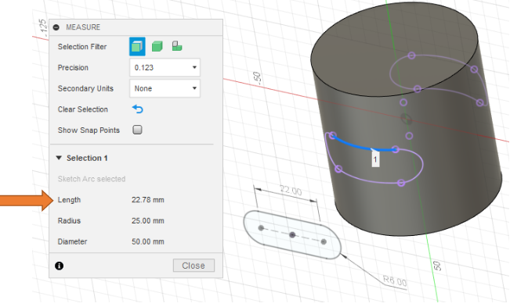Click the Length label in results
The height and width of the screenshot is (307, 510).
click(69, 200)
